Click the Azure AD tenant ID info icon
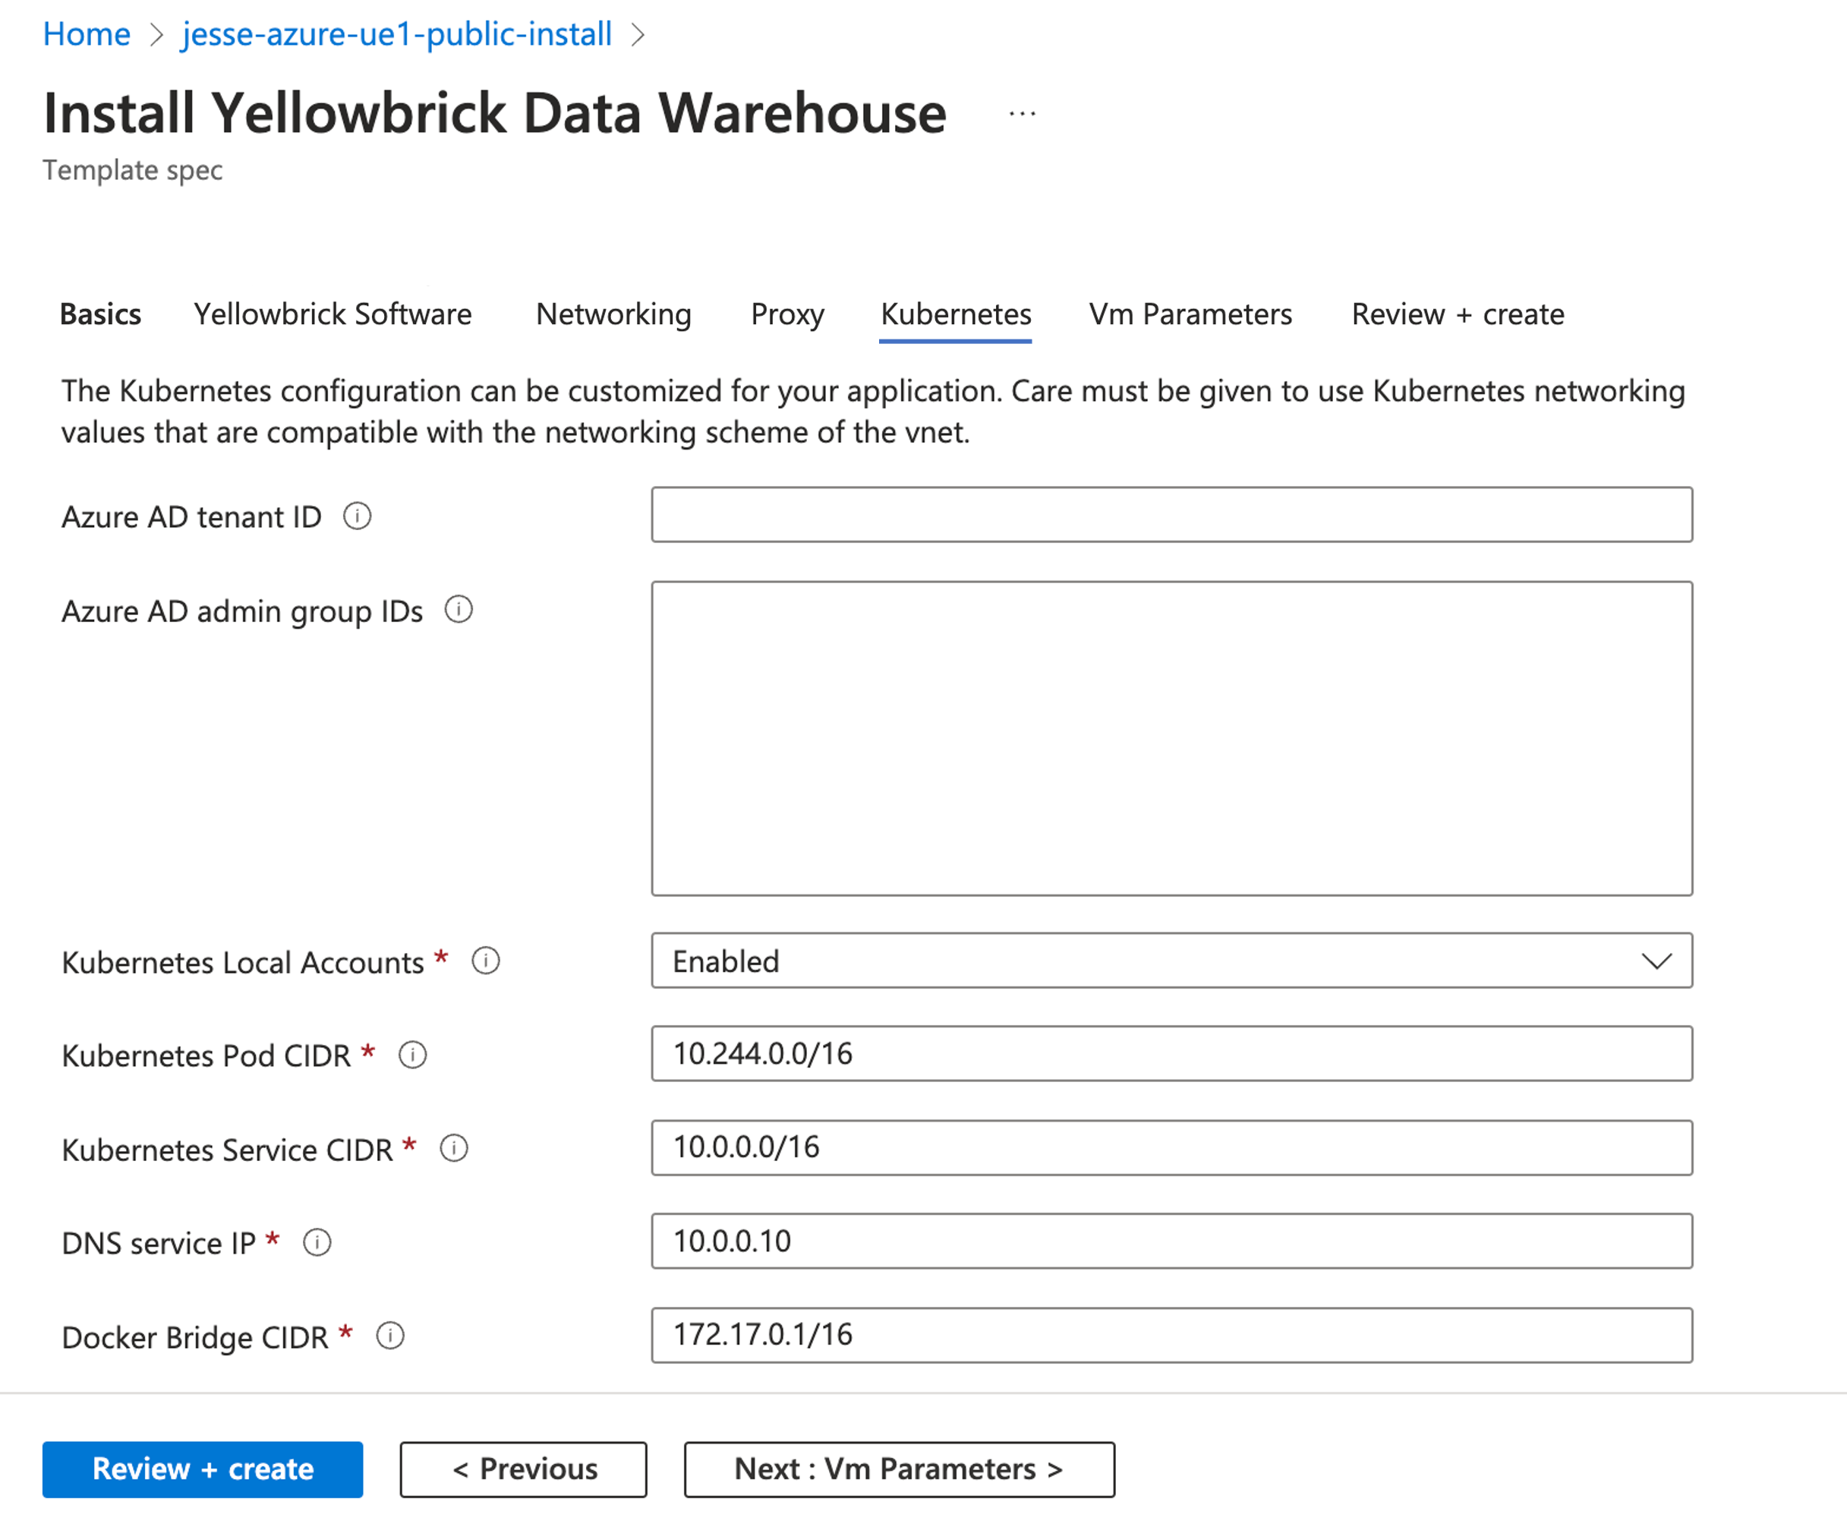 (x=357, y=516)
